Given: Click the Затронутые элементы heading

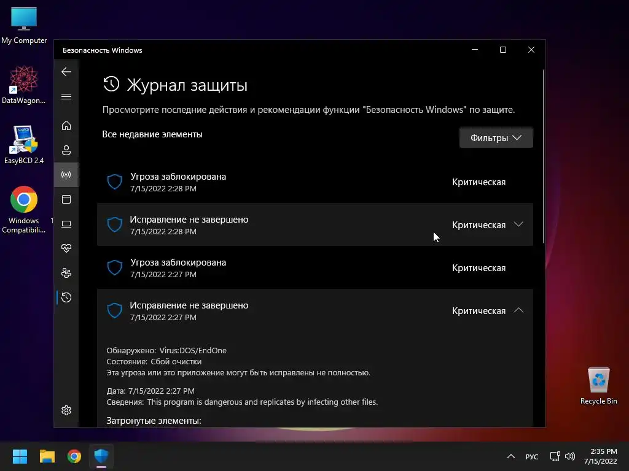Looking at the screenshot, I should [154, 421].
